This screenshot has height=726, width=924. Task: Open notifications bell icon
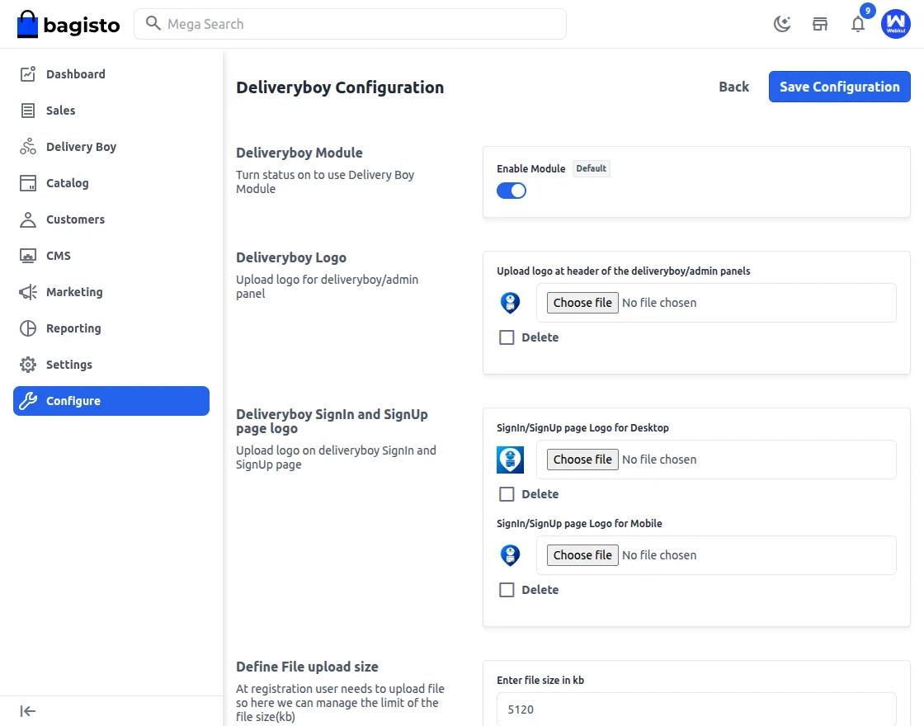point(858,24)
